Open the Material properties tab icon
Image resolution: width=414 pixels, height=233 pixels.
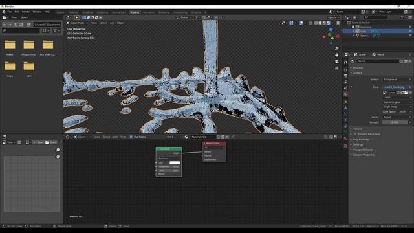click(345, 138)
